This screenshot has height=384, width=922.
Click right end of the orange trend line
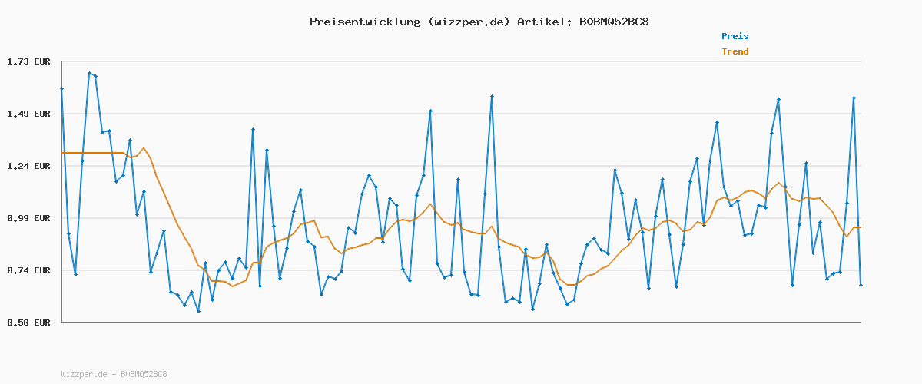[860, 227]
